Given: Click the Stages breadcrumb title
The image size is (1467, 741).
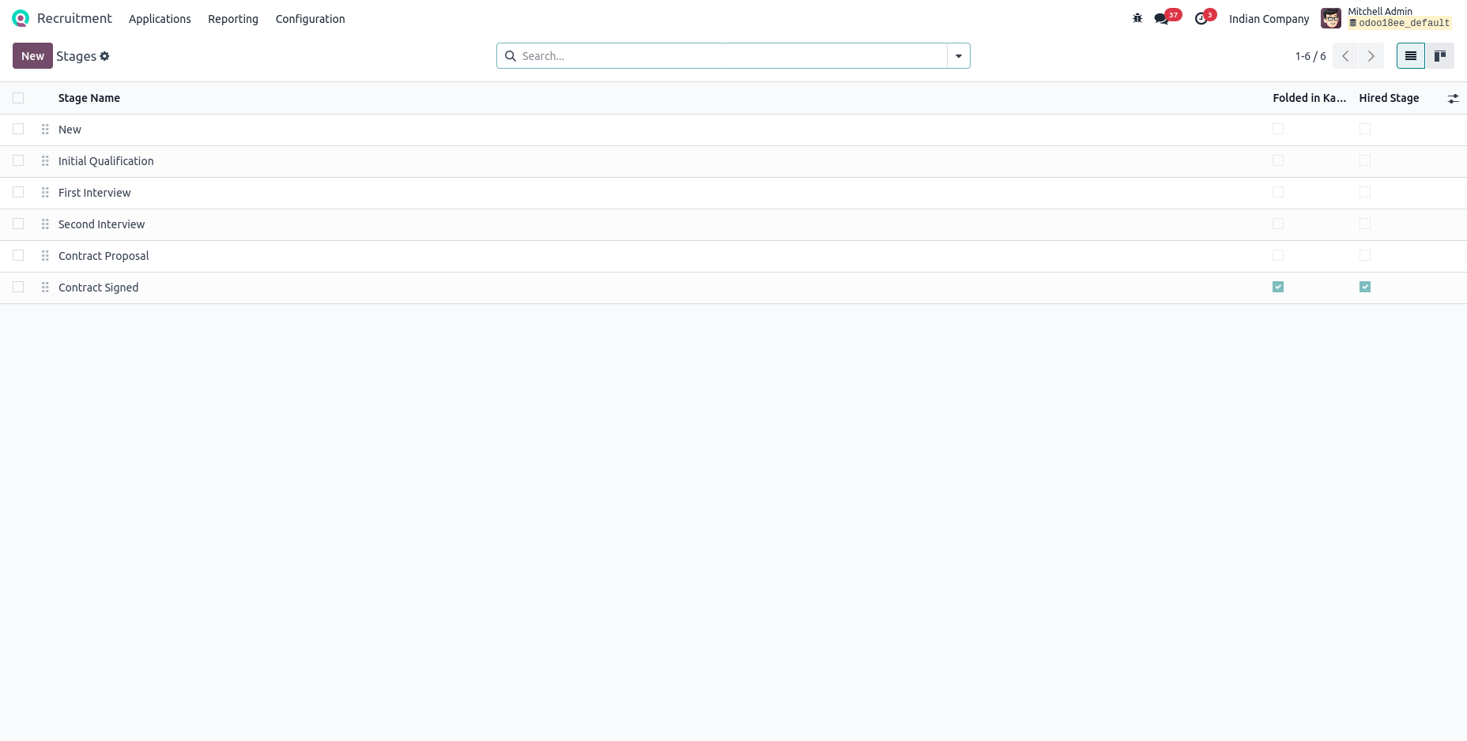Looking at the screenshot, I should point(76,56).
